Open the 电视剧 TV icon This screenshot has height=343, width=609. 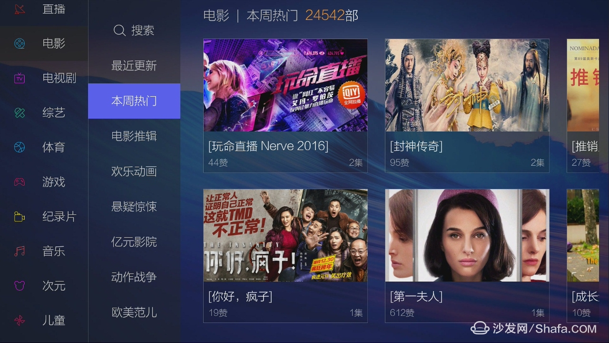(x=20, y=78)
